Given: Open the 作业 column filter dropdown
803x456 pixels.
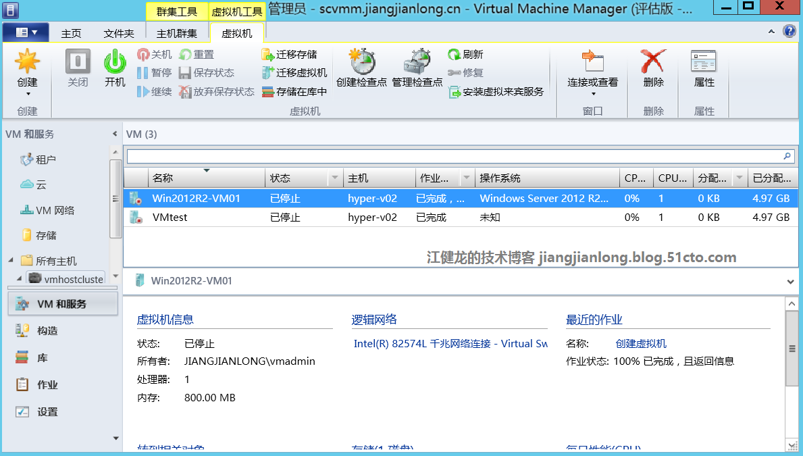Looking at the screenshot, I should (467, 178).
